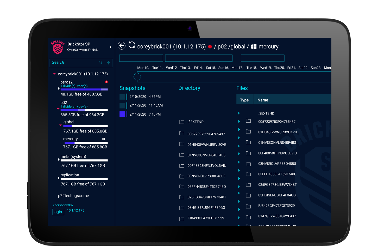Click the bsros21 capacity usage bar
The height and width of the screenshot is (246, 378).
point(84,89)
